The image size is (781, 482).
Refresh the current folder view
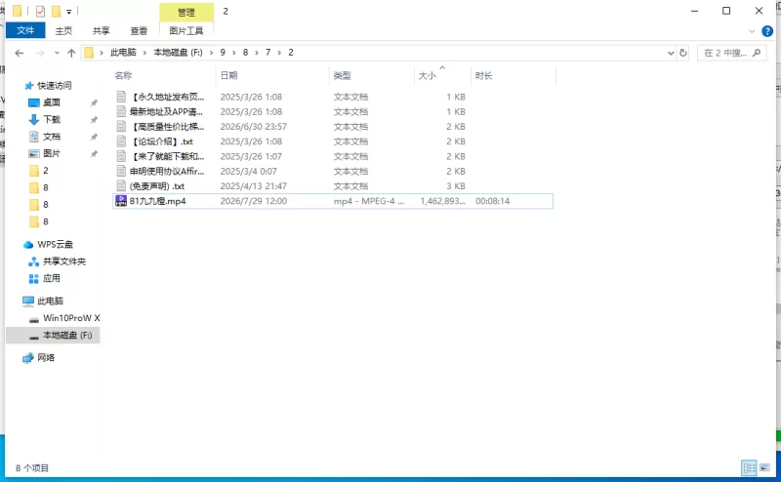click(682, 53)
